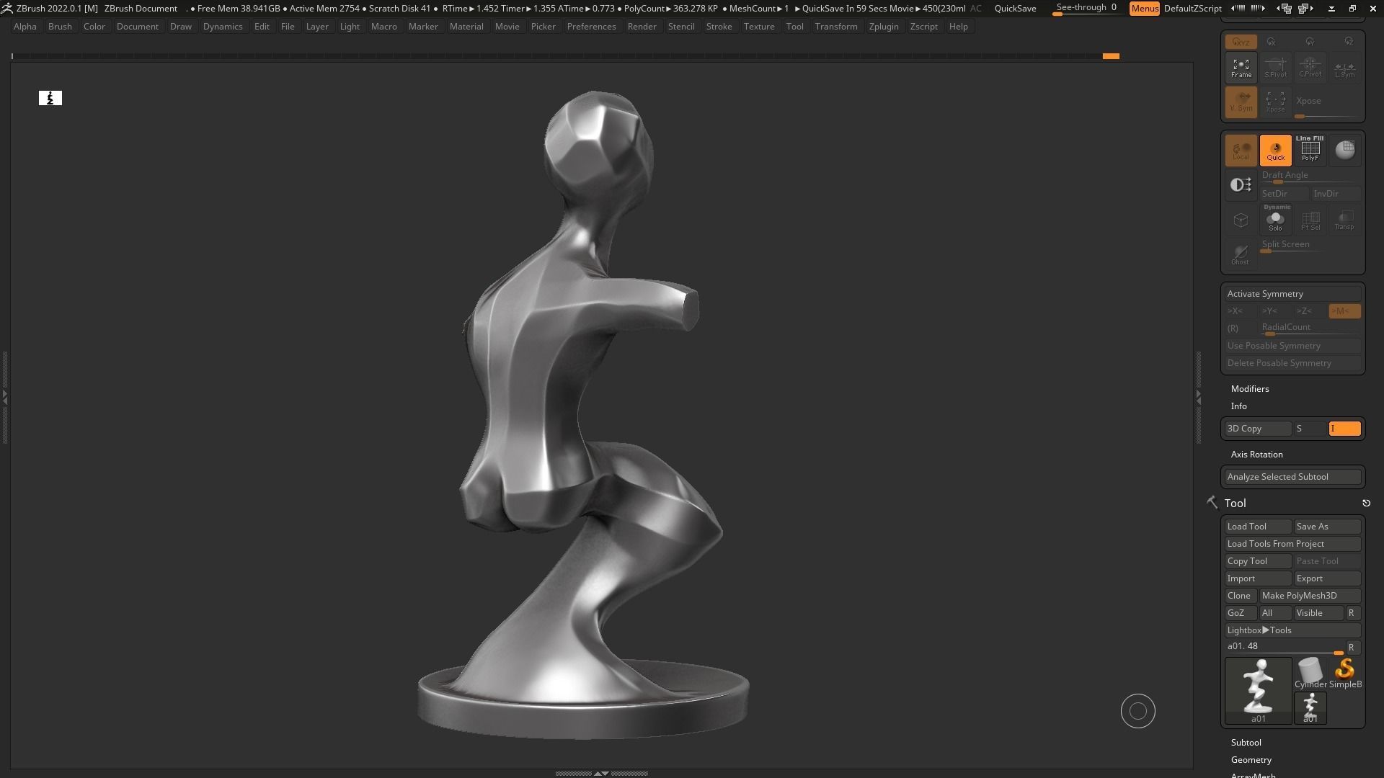Select the large a01 tool thumbnail

pos(1258,690)
